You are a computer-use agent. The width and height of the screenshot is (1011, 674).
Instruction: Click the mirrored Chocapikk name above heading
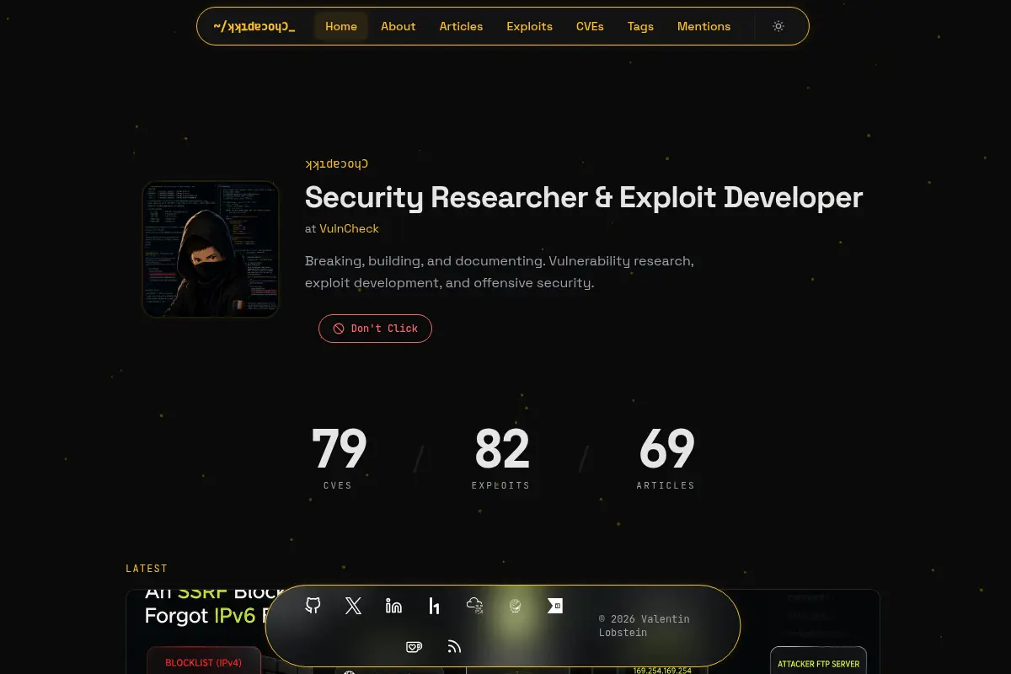336,163
